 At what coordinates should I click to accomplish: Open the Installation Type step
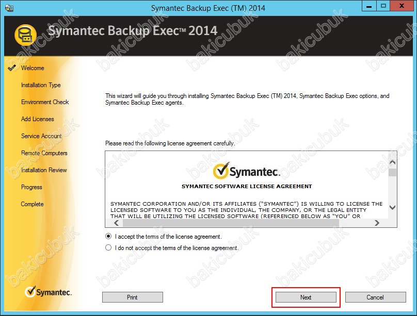tap(41, 85)
